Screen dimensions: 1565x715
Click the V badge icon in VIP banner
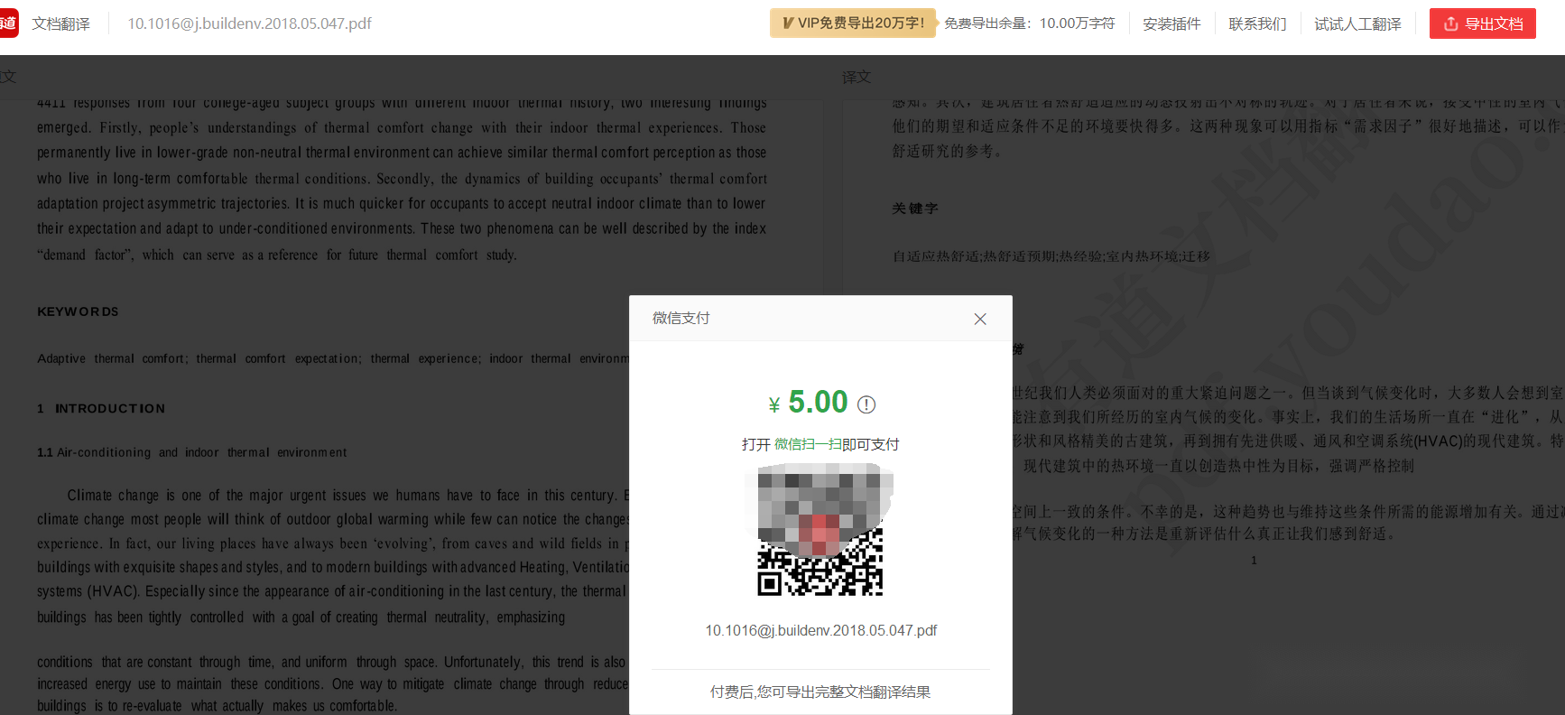[x=788, y=23]
